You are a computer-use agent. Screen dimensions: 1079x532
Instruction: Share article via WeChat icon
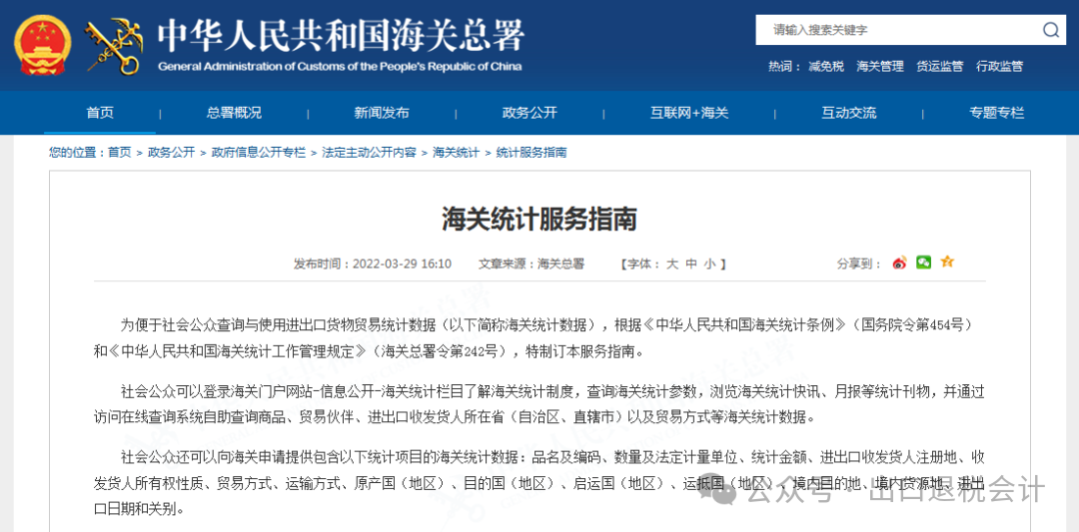coord(923,263)
